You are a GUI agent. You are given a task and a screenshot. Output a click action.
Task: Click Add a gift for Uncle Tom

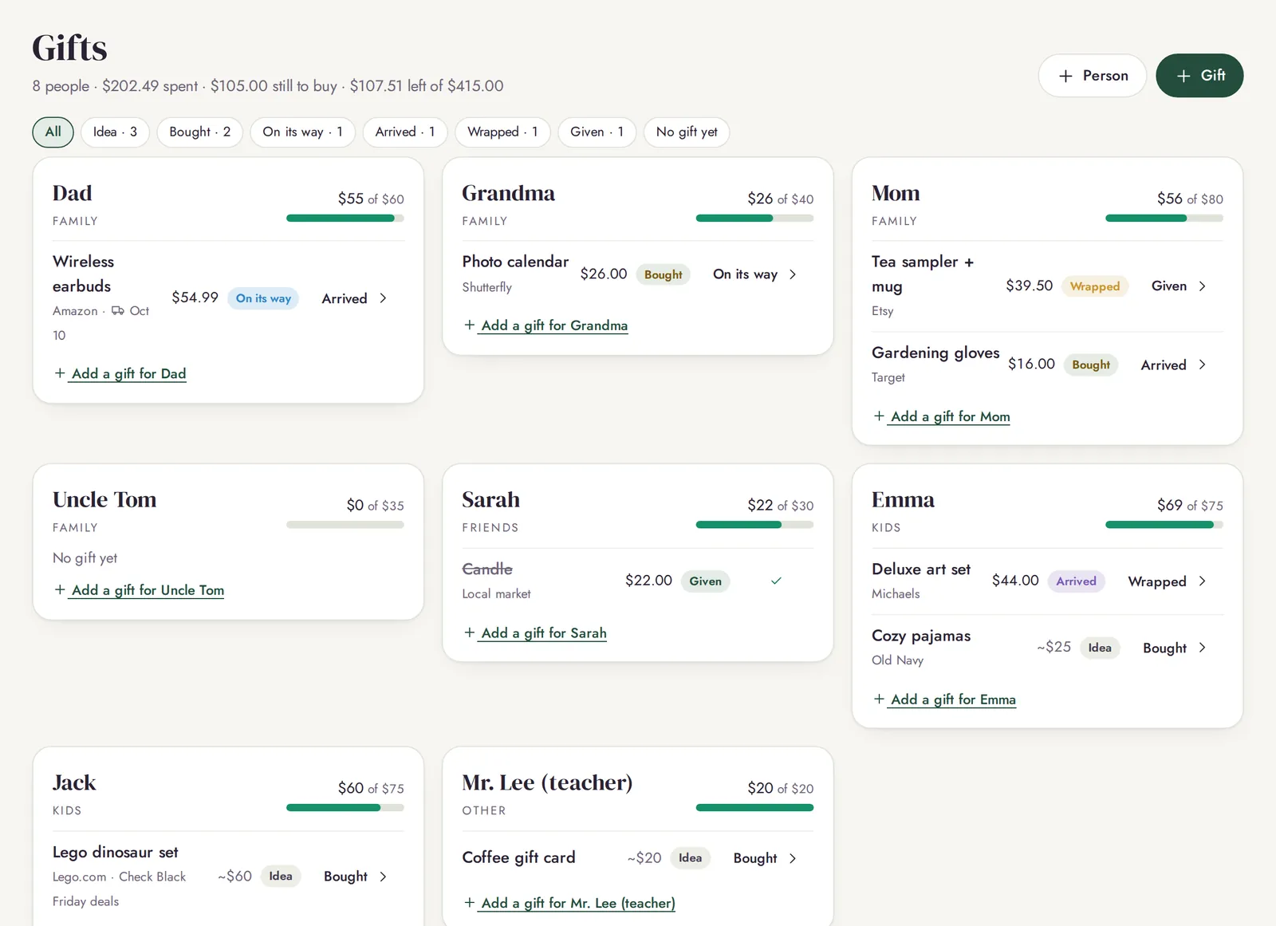tap(148, 590)
